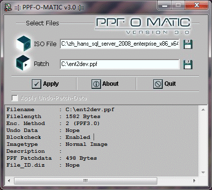Click the prohibition icon on Quit
Image resolution: width=212 pixels, height=190 pixels.
click(158, 84)
